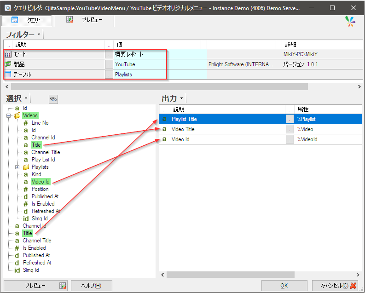This screenshot has width=365, height=293.
Task: Select the Playlists filter value cell
Action: (160, 75)
